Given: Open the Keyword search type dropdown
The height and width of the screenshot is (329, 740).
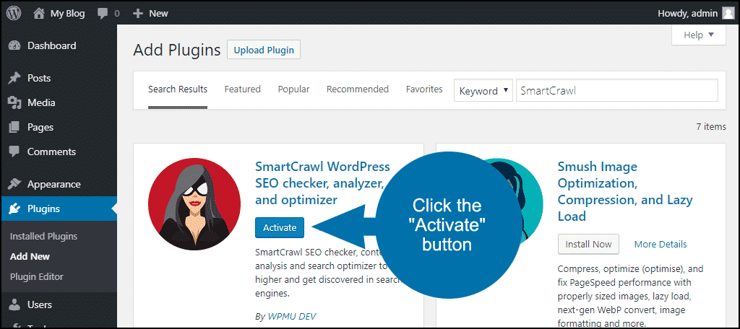Looking at the screenshot, I should [483, 91].
